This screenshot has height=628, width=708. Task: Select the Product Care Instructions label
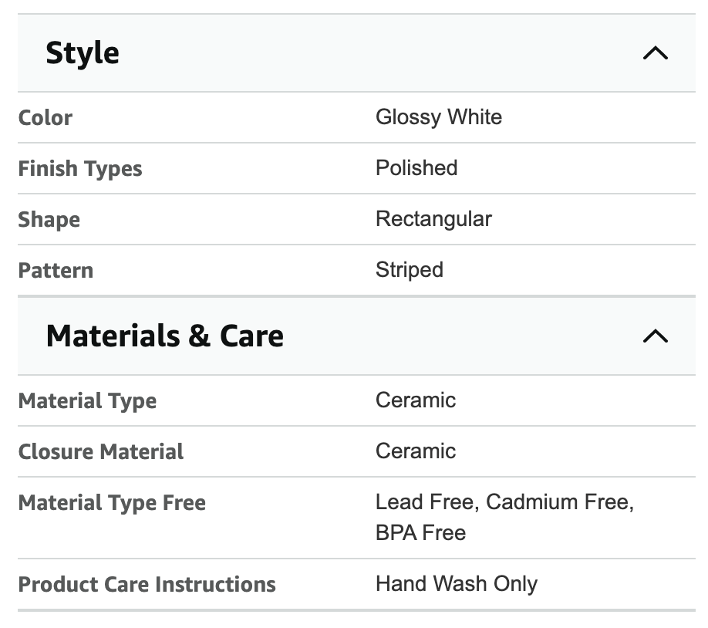point(147,585)
